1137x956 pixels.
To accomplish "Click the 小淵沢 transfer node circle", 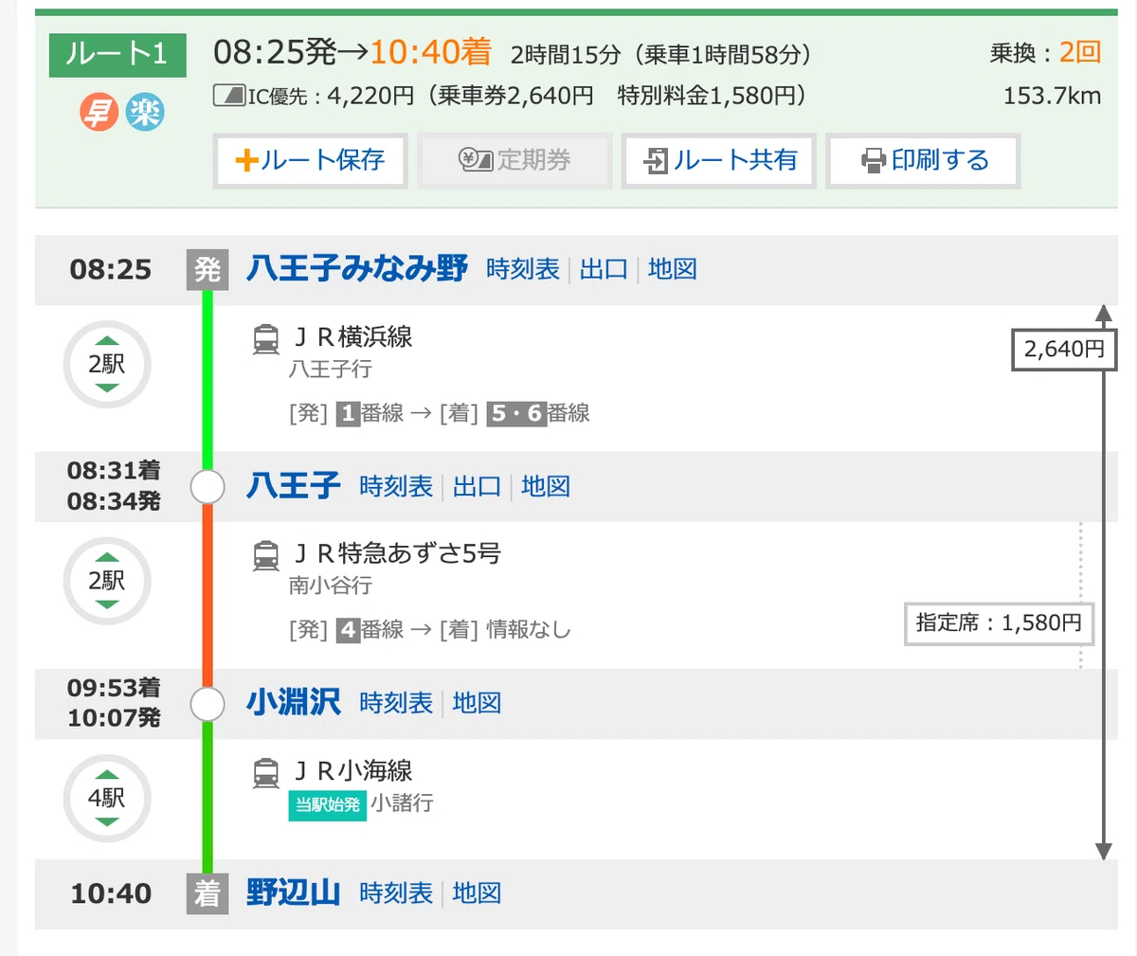I will coord(208,704).
